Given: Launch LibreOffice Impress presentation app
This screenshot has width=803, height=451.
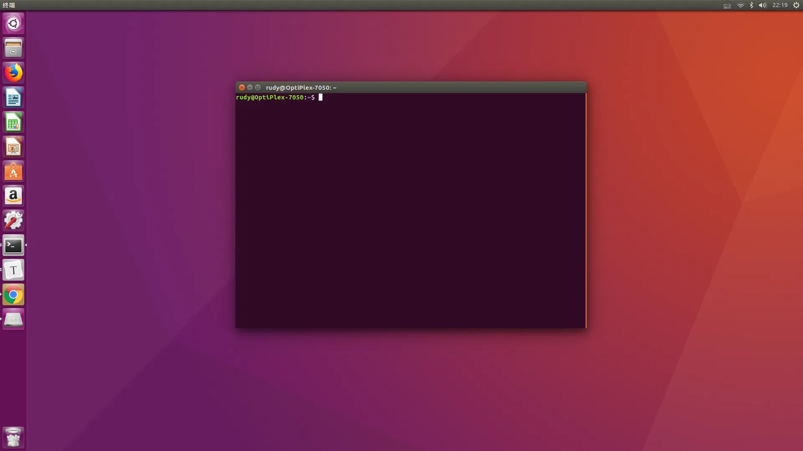Looking at the screenshot, I should [x=13, y=147].
